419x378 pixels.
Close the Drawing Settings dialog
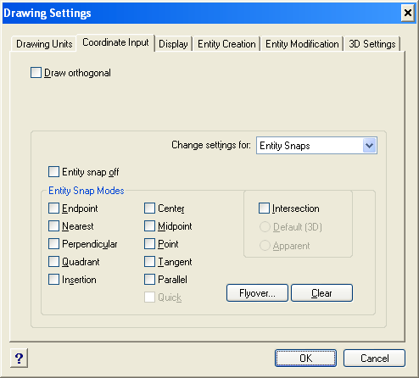pos(407,13)
